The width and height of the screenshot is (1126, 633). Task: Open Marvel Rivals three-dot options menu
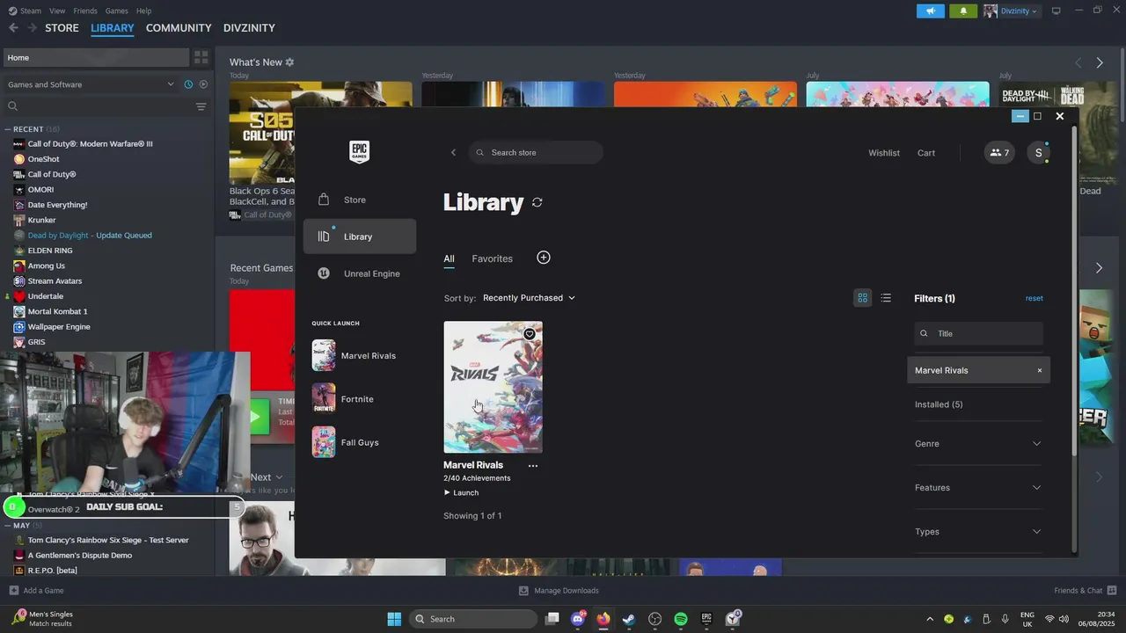[x=532, y=466]
